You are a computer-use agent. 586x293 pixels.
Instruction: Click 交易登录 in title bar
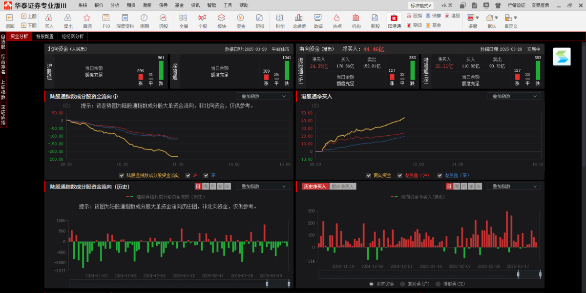point(540,5)
